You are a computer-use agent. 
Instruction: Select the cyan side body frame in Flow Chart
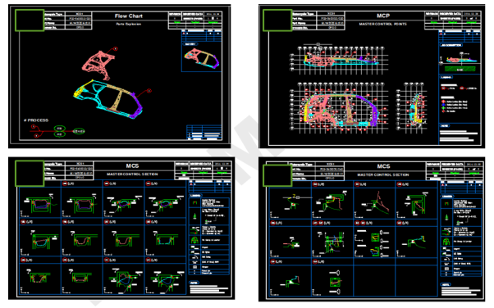(x=108, y=99)
